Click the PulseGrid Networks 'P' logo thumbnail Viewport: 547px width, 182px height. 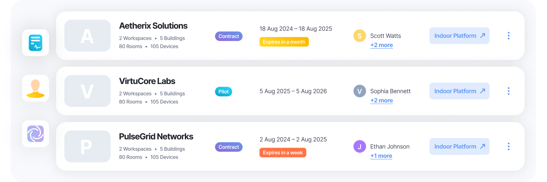coord(87,147)
